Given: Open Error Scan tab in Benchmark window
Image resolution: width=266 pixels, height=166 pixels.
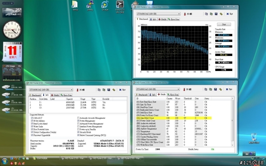Looking at the screenshot, I should [x=173, y=20].
